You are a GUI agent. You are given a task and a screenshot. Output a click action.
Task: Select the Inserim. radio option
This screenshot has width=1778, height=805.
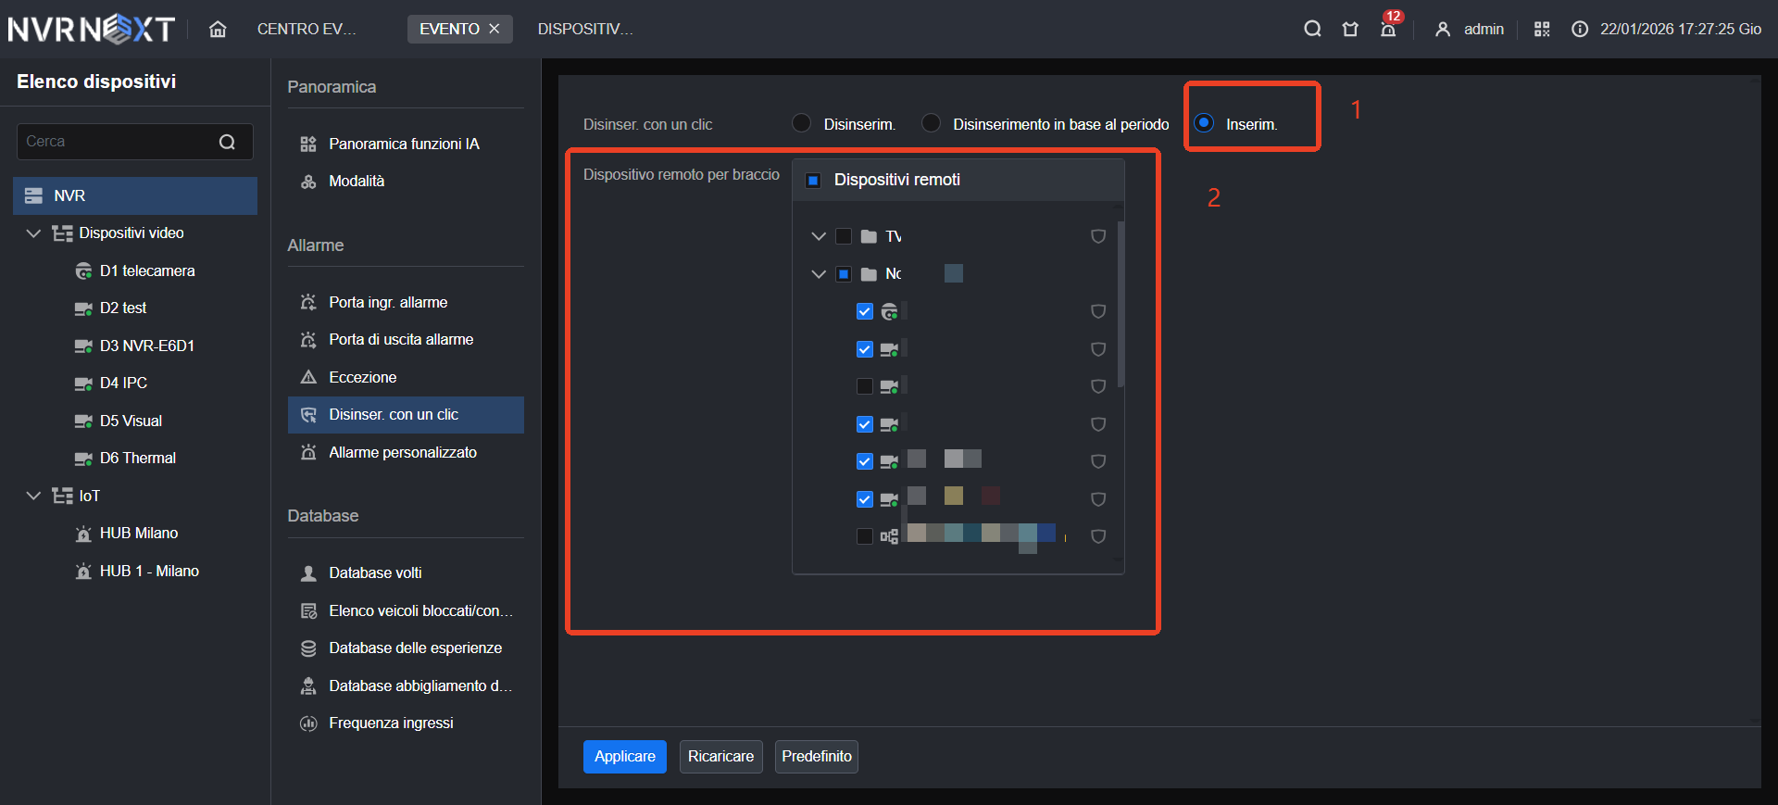click(1204, 123)
